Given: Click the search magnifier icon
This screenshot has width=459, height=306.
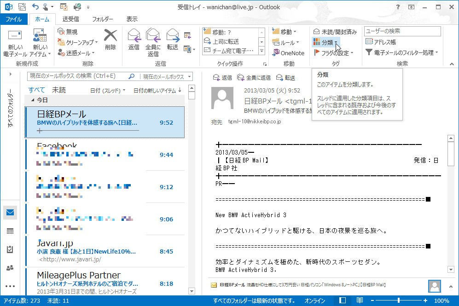Looking at the screenshot, I should (131, 76).
